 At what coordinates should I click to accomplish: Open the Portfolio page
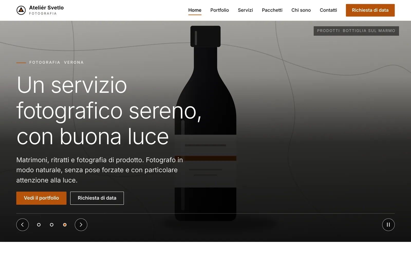(220, 10)
